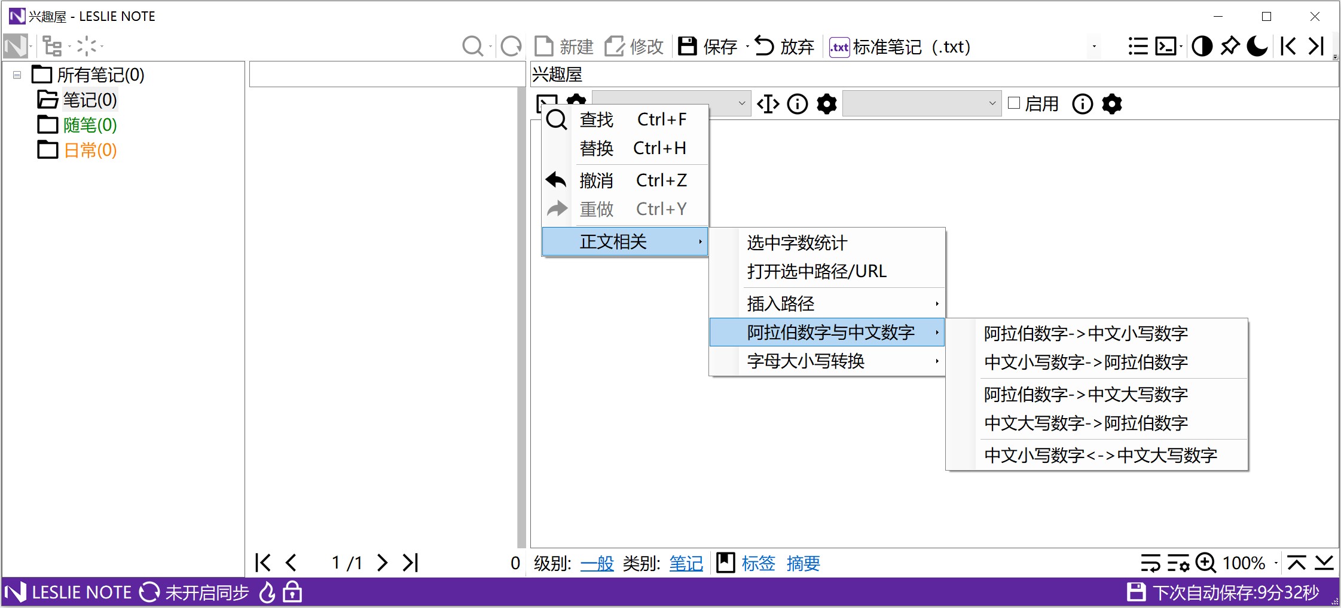The width and height of the screenshot is (1341, 608).
Task: Open the 正文相关 submenu
Action: (625, 241)
